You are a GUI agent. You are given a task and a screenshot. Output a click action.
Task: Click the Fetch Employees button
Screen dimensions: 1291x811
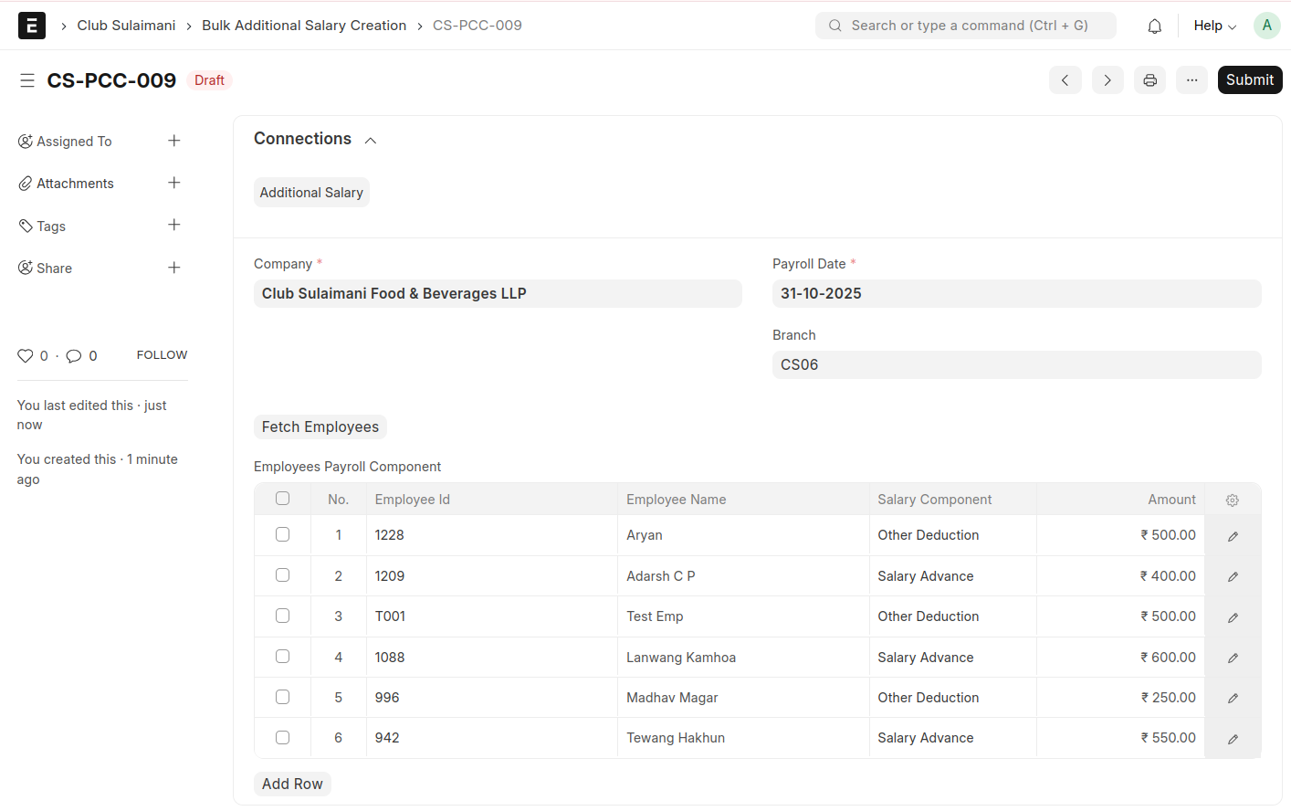click(x=320, y=427)
